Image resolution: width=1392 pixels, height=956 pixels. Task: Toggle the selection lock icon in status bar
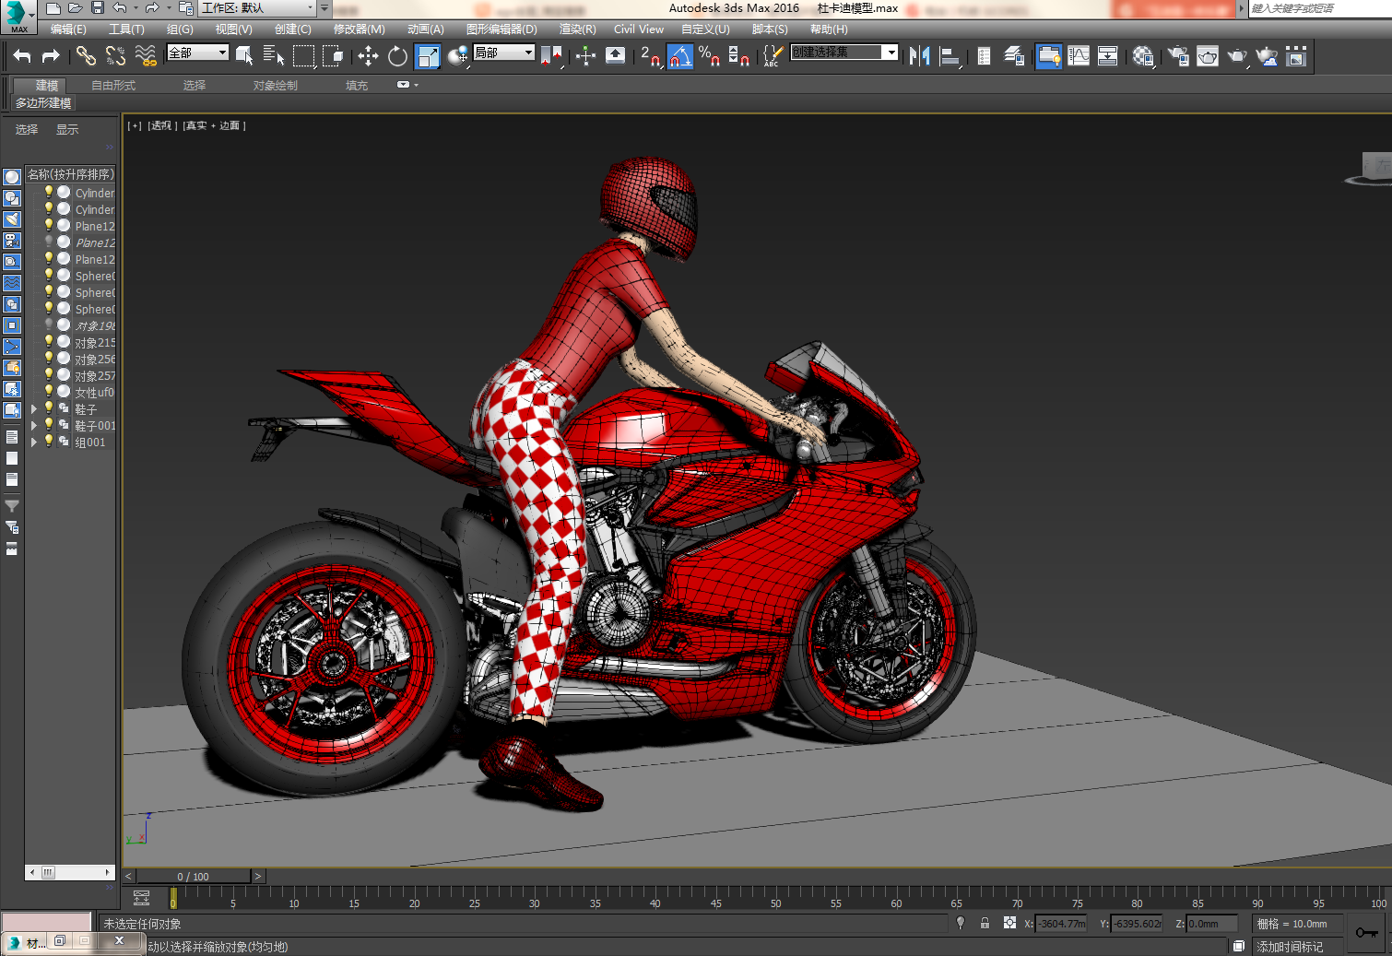pyautogui.click(x=985, y=923)
